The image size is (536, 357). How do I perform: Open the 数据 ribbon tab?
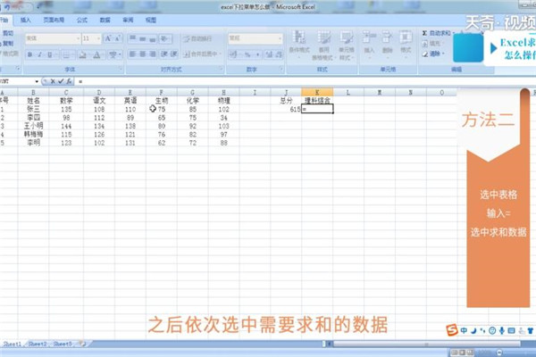tap(105, 21)
